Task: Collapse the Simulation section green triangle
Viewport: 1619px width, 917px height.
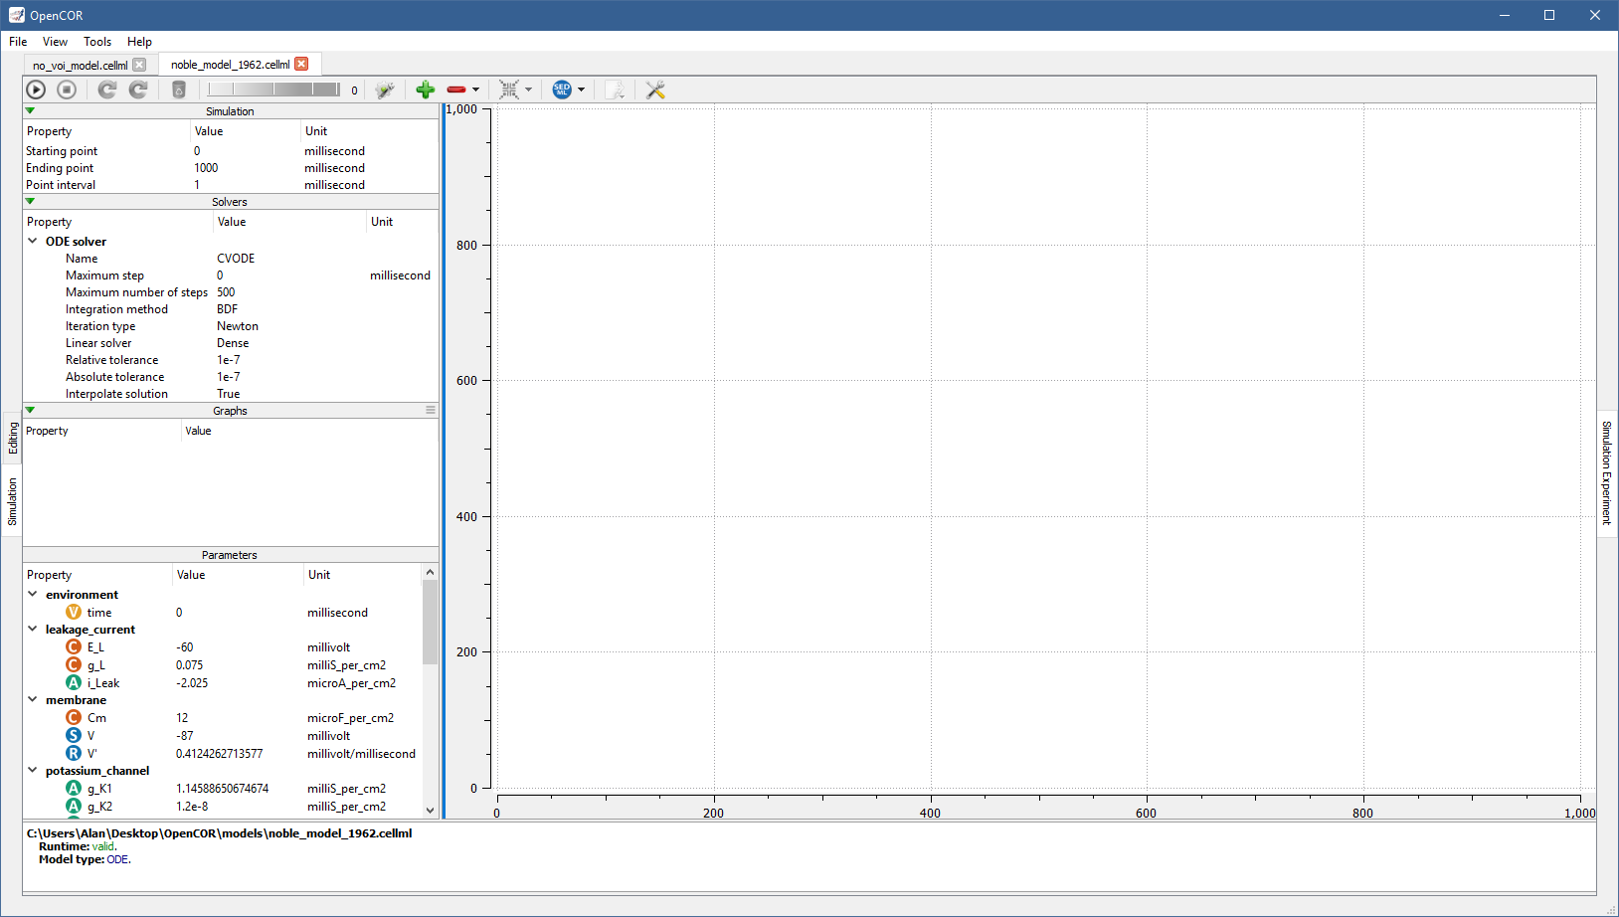Action: point(30,110)
